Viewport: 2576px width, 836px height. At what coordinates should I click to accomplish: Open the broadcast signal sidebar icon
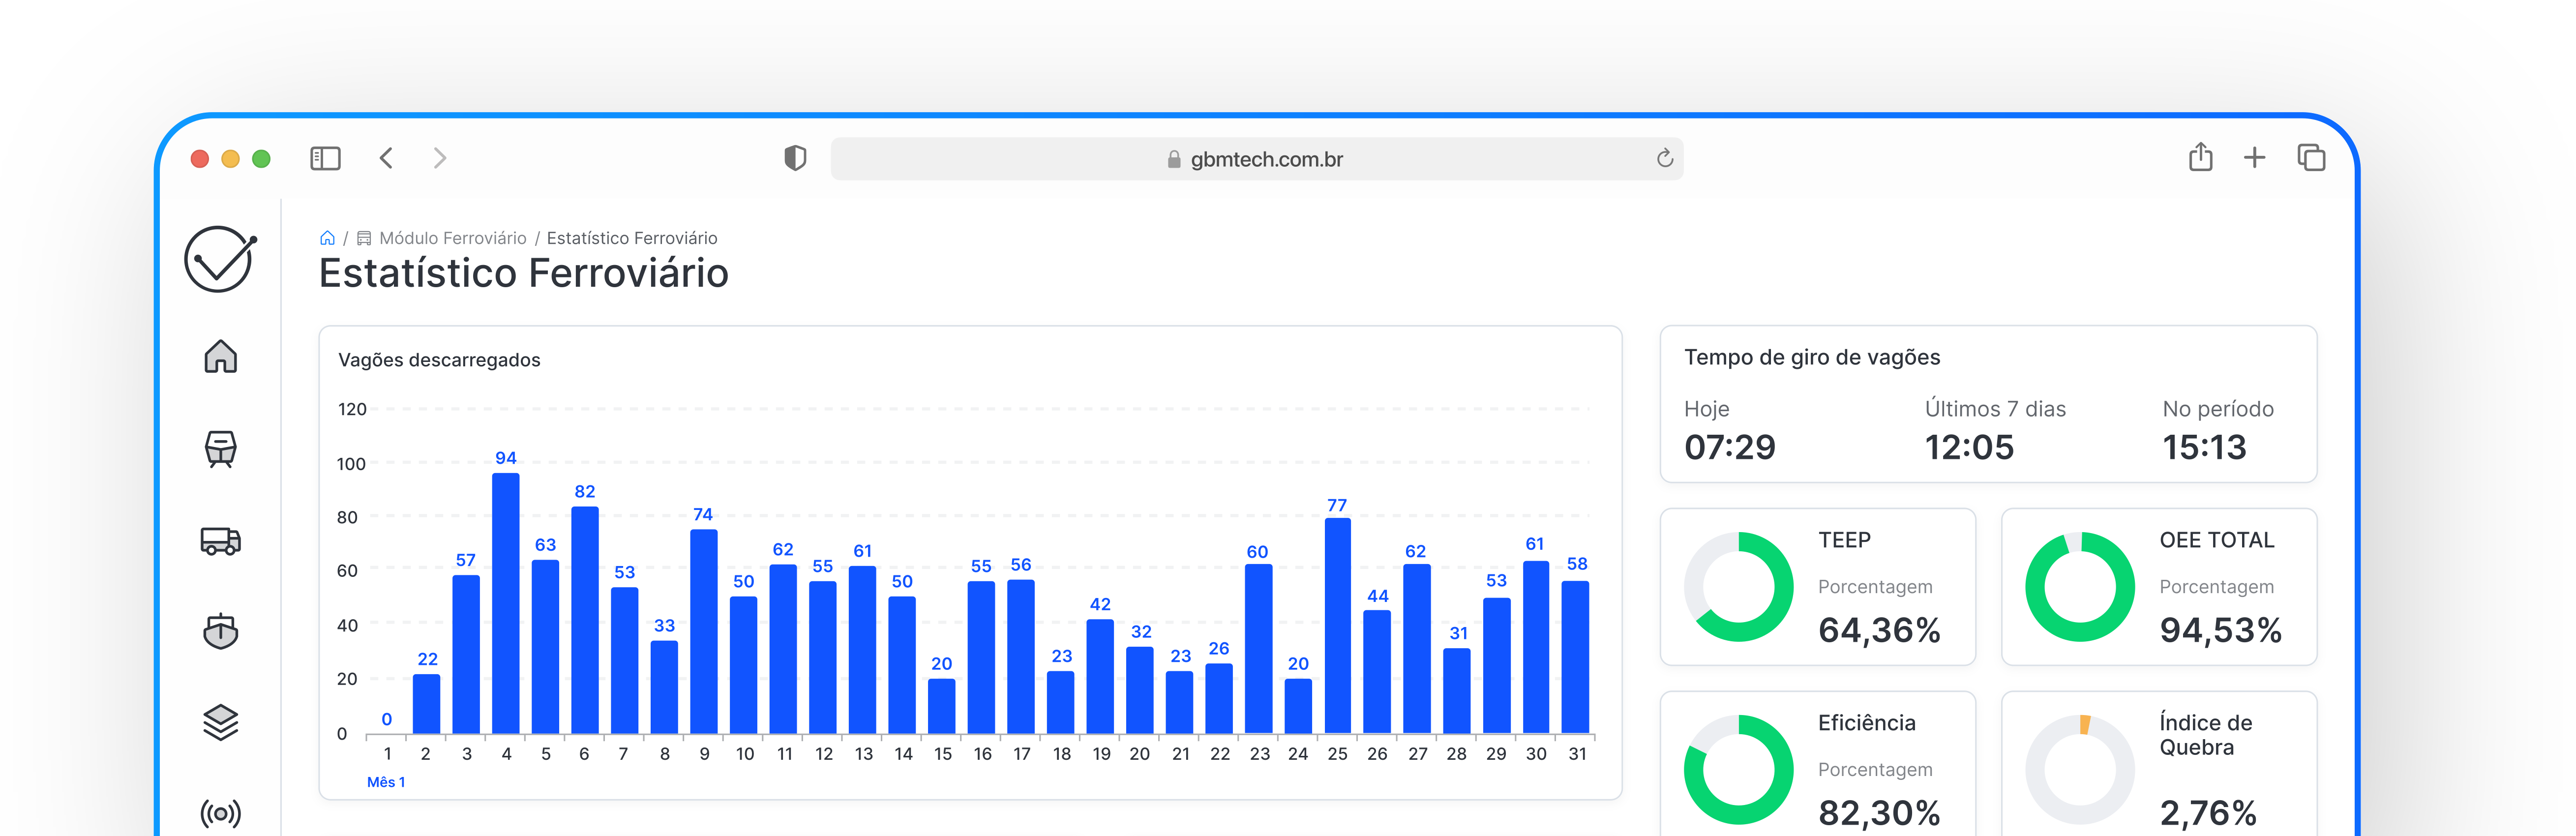pyautogui.click(x=220, y=812)
